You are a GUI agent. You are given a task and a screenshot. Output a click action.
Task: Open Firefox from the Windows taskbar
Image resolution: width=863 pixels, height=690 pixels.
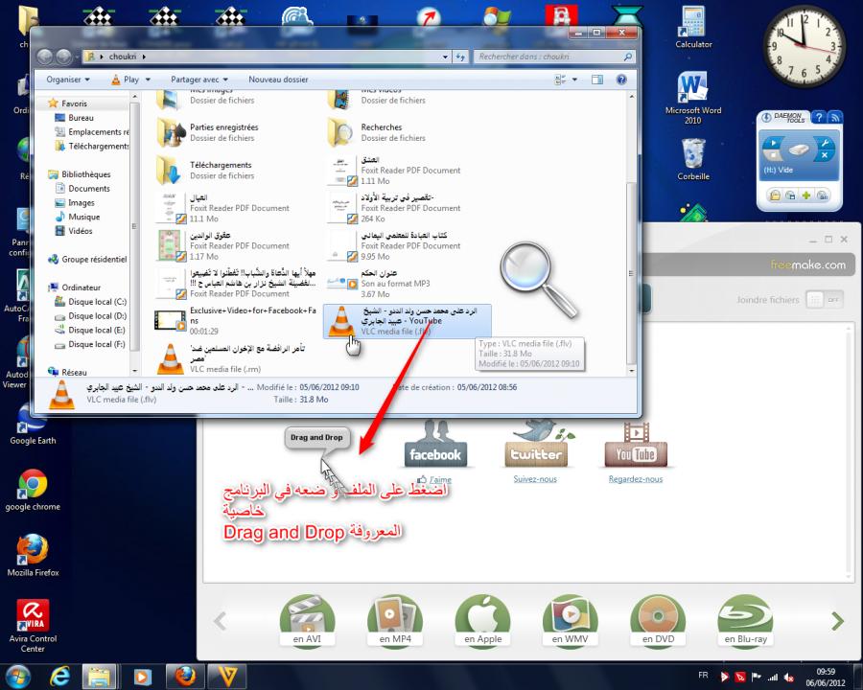tap(186, 676)
